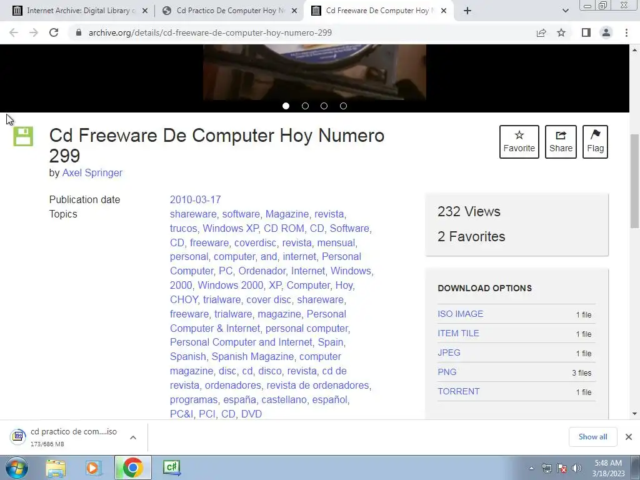
Task: Download the TORRENT file
Action: pos(458,391)
